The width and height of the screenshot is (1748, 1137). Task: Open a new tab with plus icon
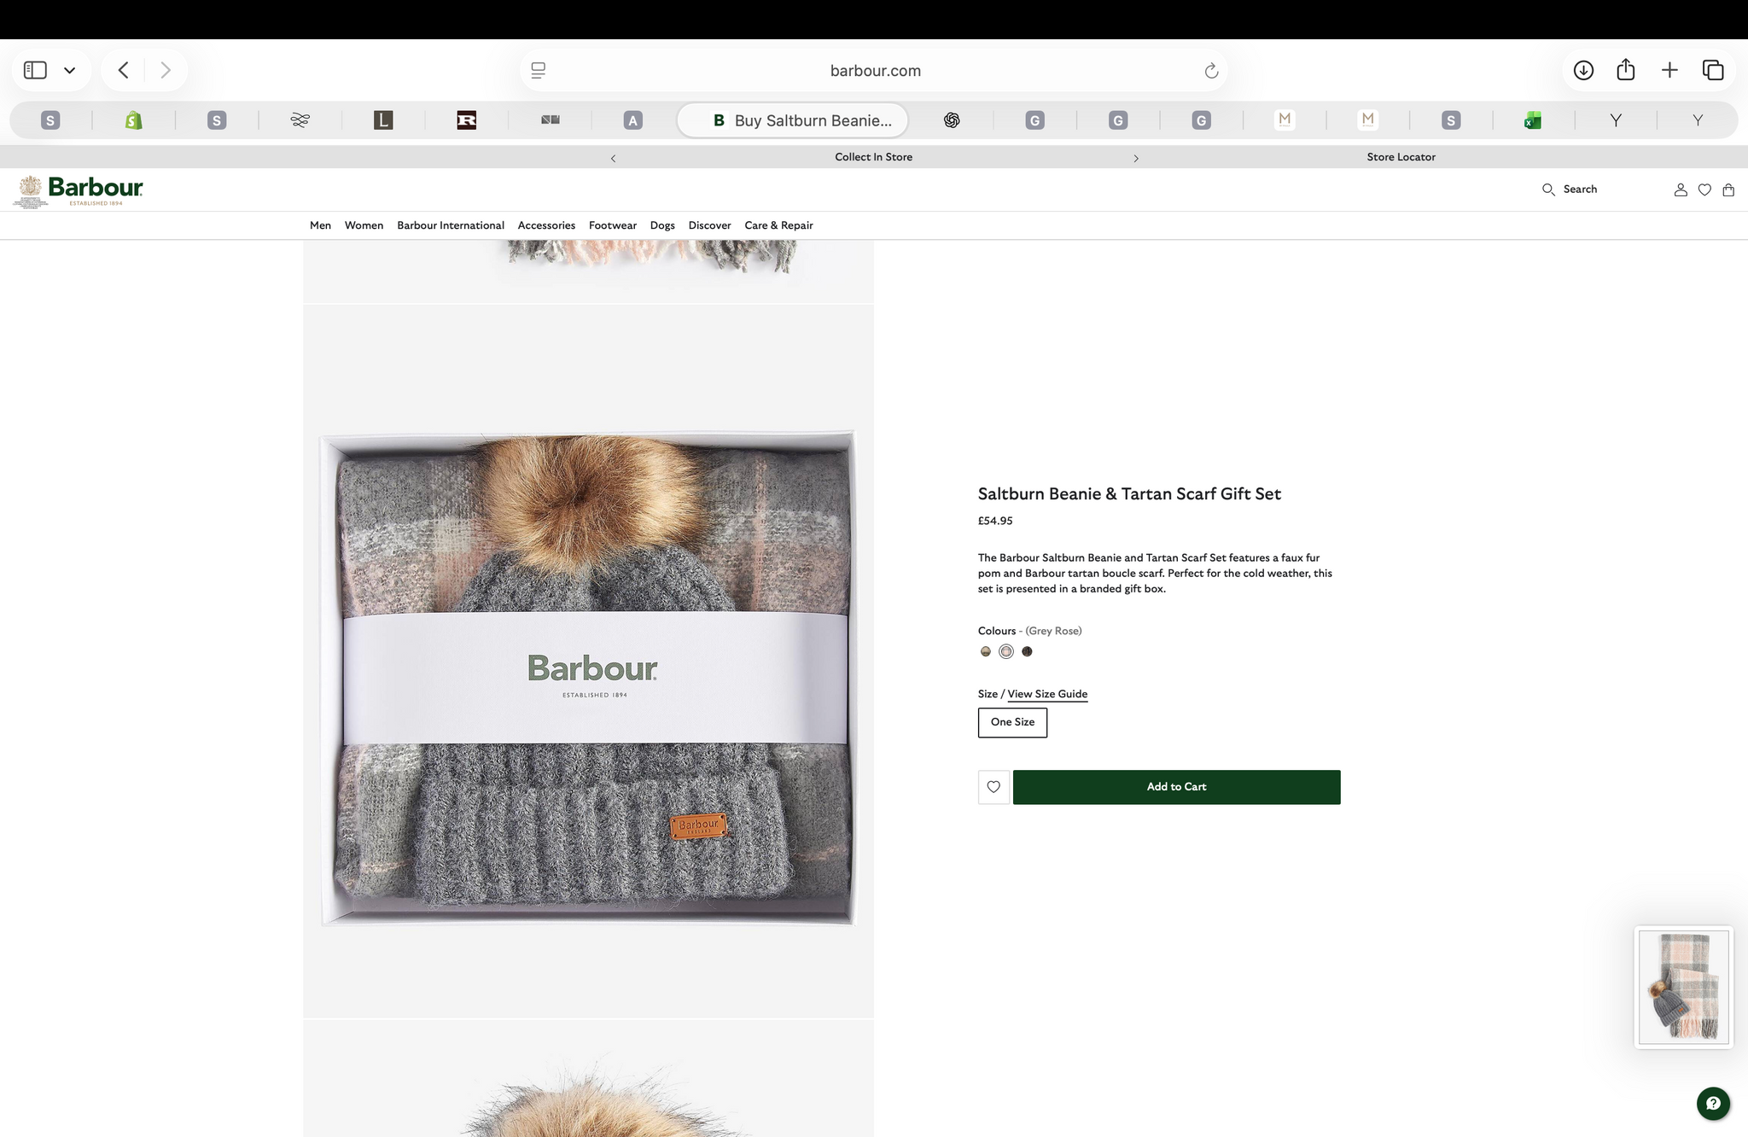(x=1669, y=70)
